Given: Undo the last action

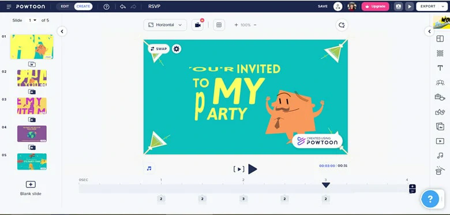Looking at the screenshot, I should point(123,6).
